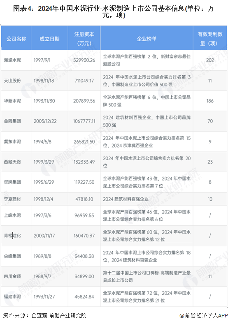Click the @前瞻经济学人APP credit text
The image size is (228, 324).
[203, 315]
